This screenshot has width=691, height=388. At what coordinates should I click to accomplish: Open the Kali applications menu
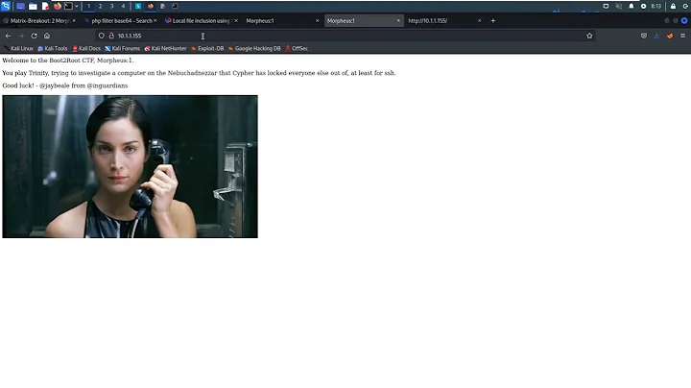(6, 6)
